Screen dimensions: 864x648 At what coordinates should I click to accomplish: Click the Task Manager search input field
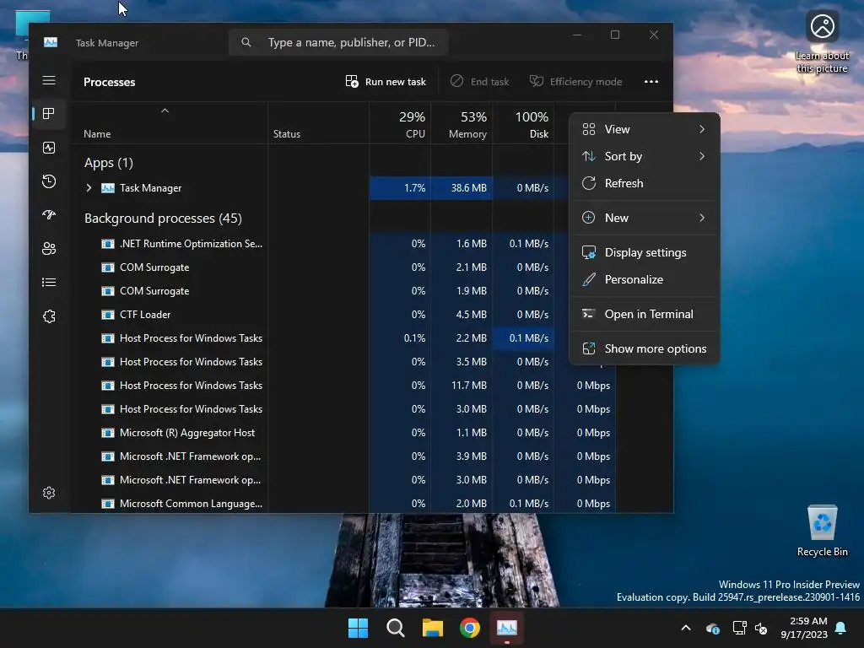(338, 42)
